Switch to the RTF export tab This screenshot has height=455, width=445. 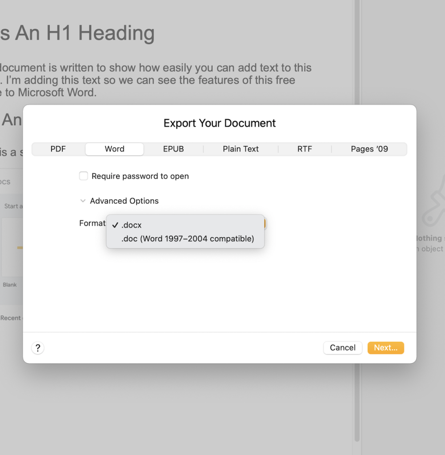click(305, 149)
